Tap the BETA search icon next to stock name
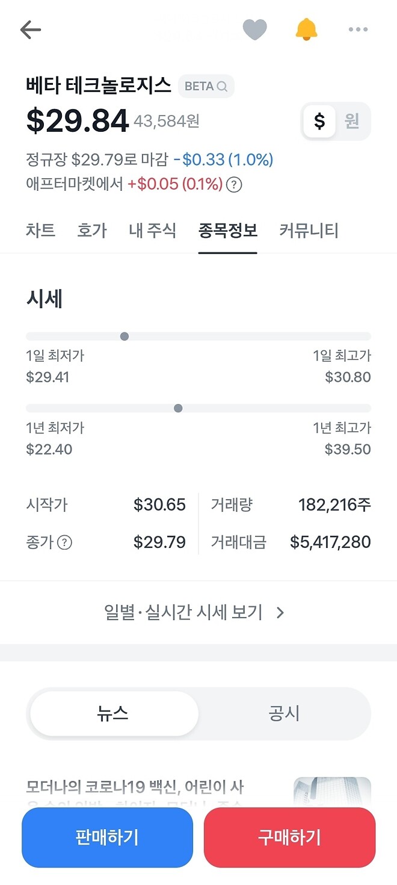This screenshot has width=397, height=885. [x=222, y=86]
